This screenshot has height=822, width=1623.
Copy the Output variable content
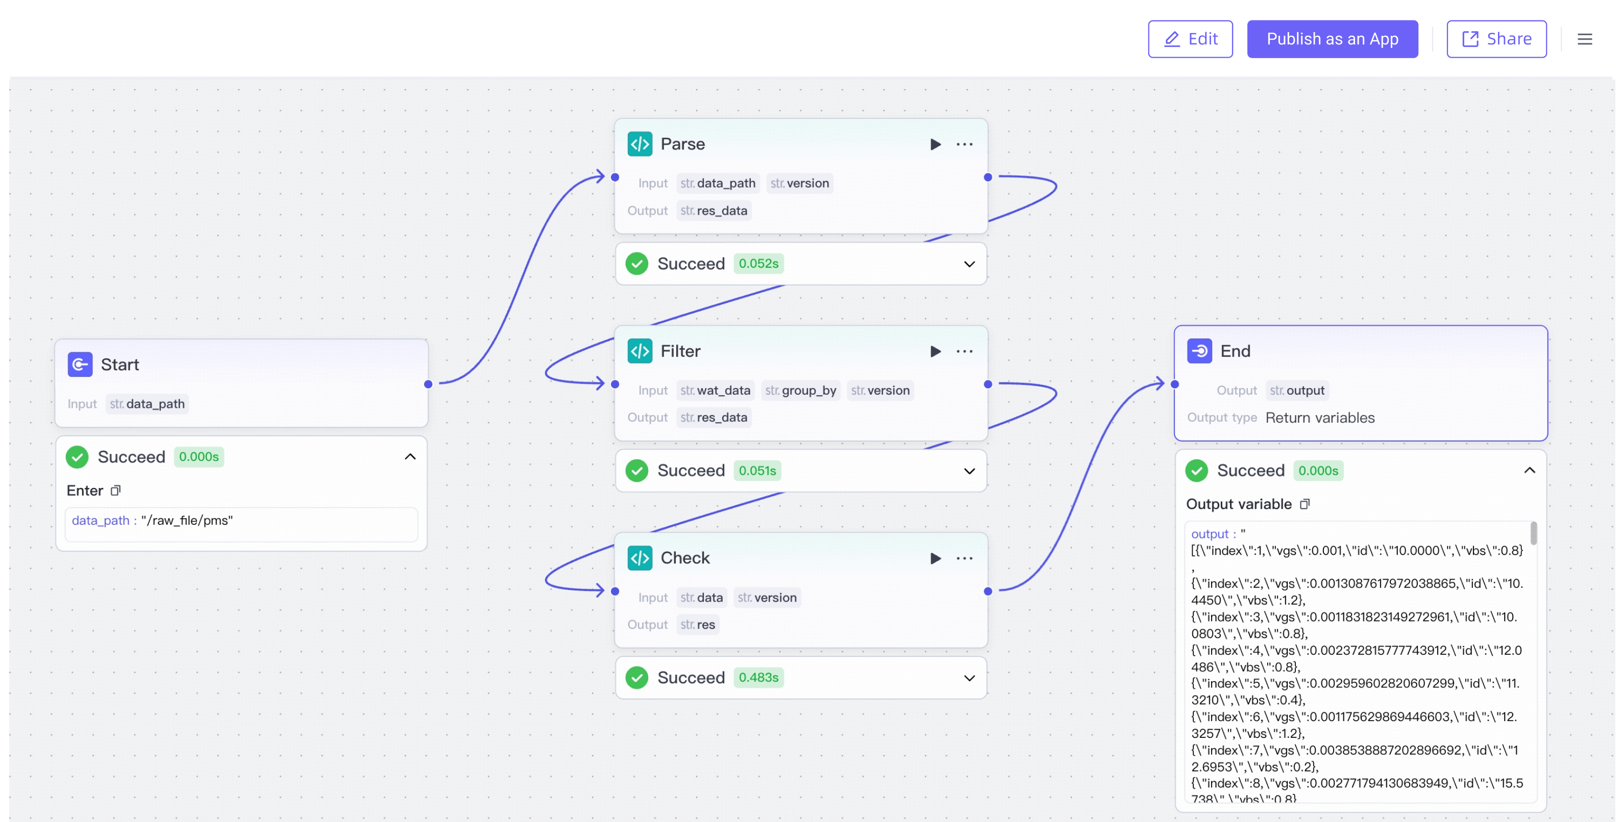coord(1304,504)
